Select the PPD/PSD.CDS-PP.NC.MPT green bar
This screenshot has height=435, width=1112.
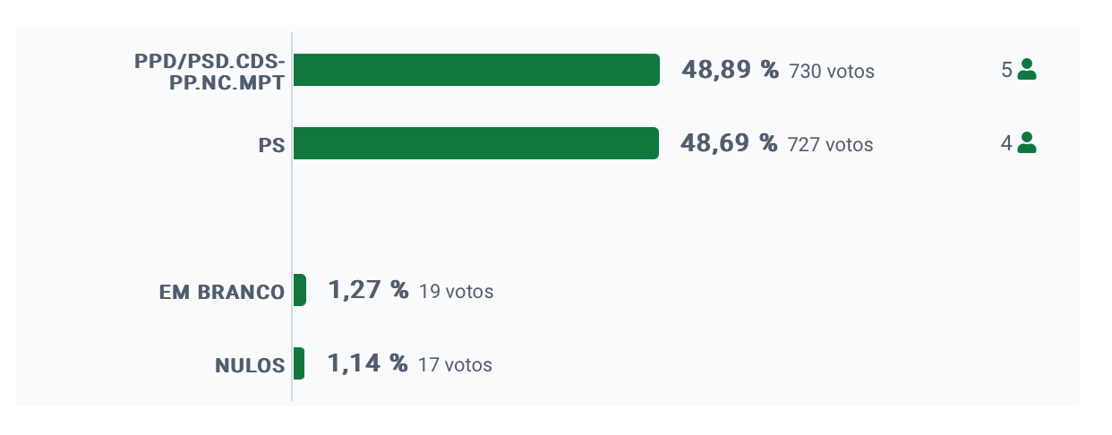coord(476,70)
